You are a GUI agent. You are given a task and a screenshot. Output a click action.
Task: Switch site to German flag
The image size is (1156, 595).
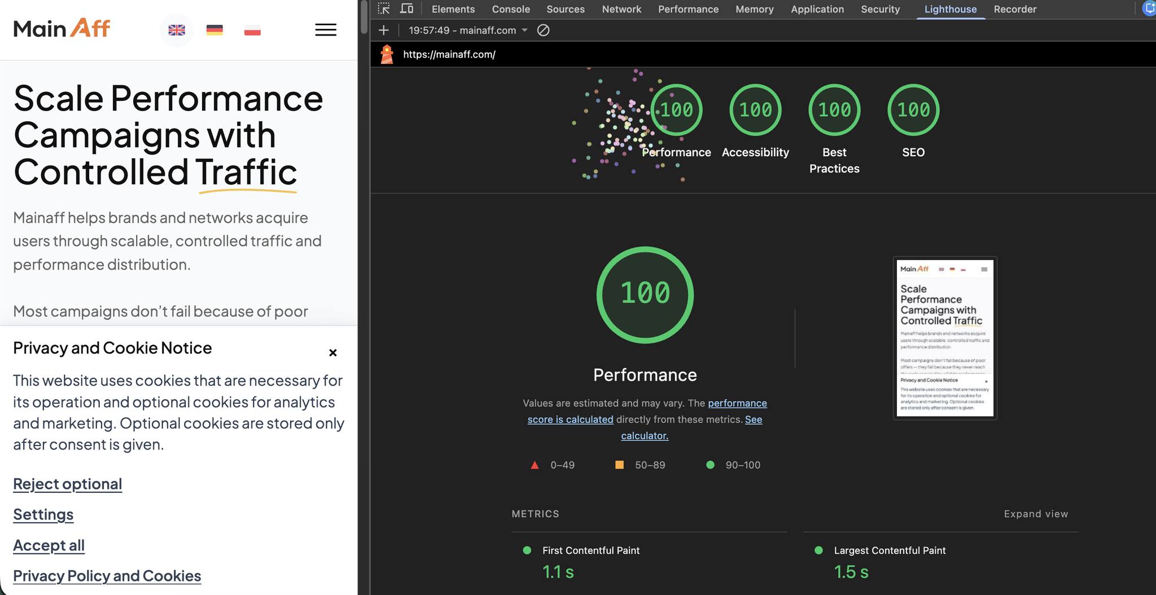(x=214, y=30)
